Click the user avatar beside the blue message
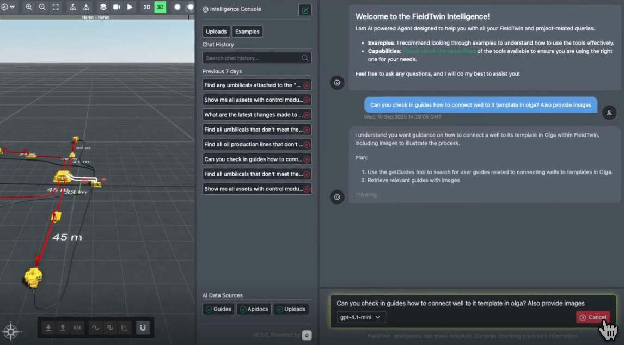The width and height of the screenshot is (624, 345). click(609, 113)
